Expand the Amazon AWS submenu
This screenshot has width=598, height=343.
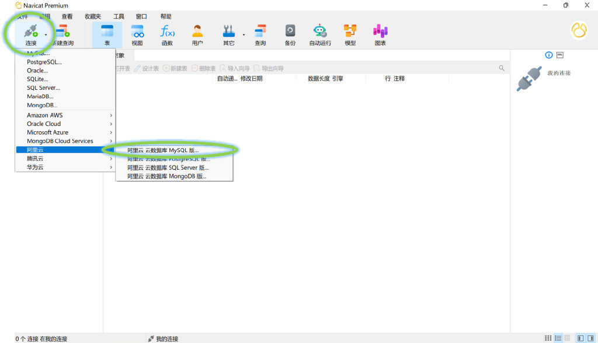pyautogui.click(x=65, y=115)
